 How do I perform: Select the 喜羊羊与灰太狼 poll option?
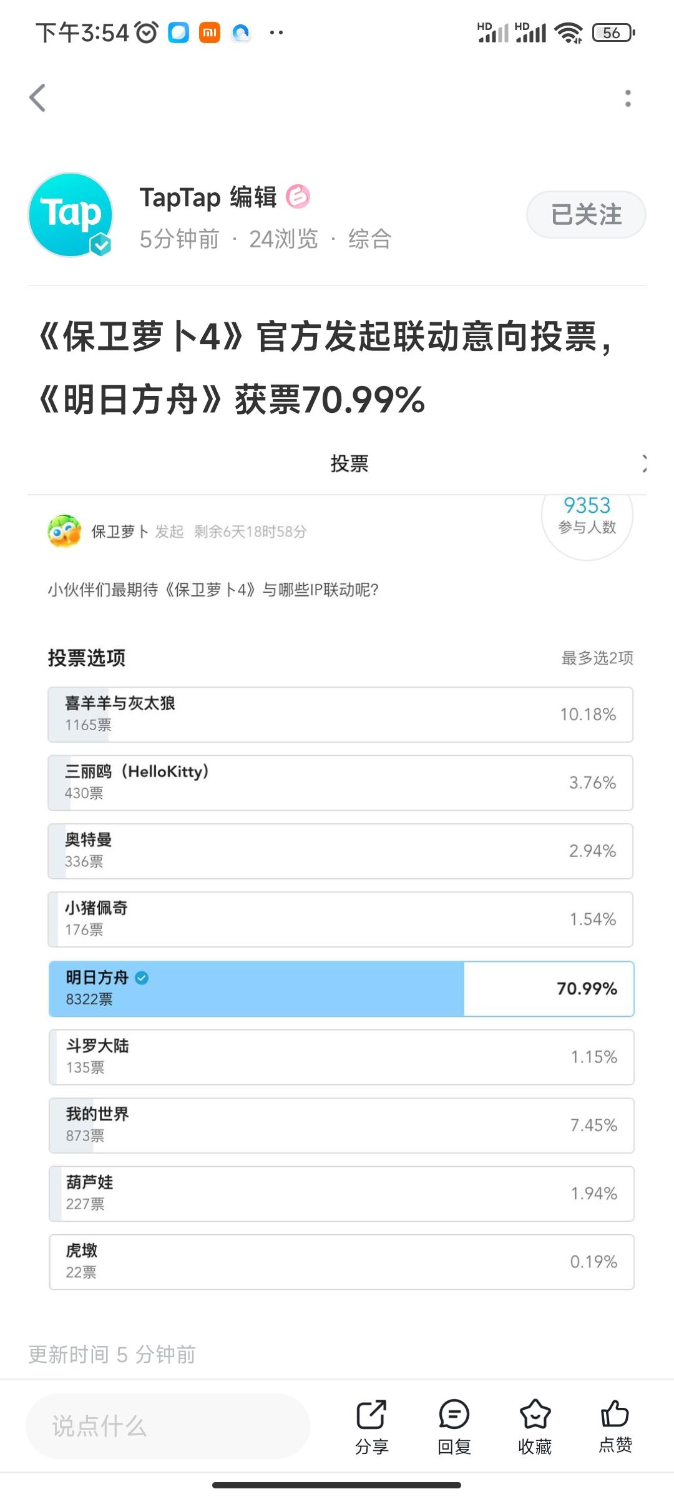pyautogui.click(x=341, y=715)
